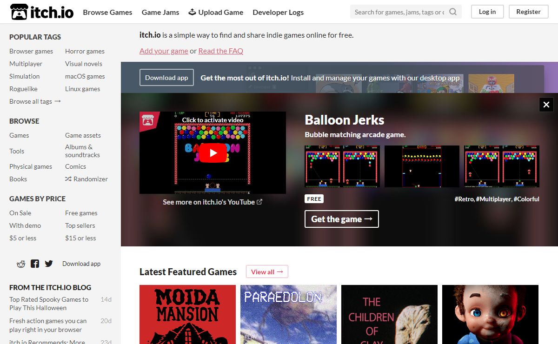Screen dimensions: 558x344
Task: Browse Comics category
Action: [75, 166]
